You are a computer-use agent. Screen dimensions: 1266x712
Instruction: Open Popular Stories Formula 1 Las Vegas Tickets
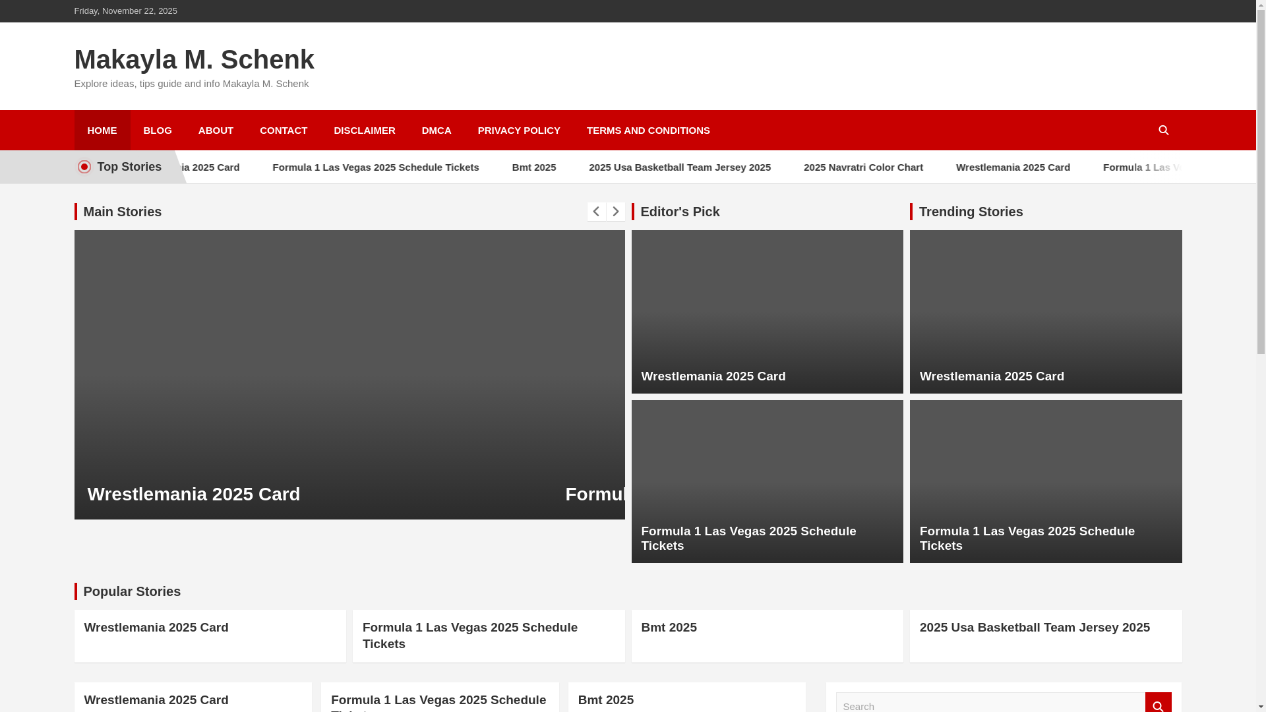point(469,636)
